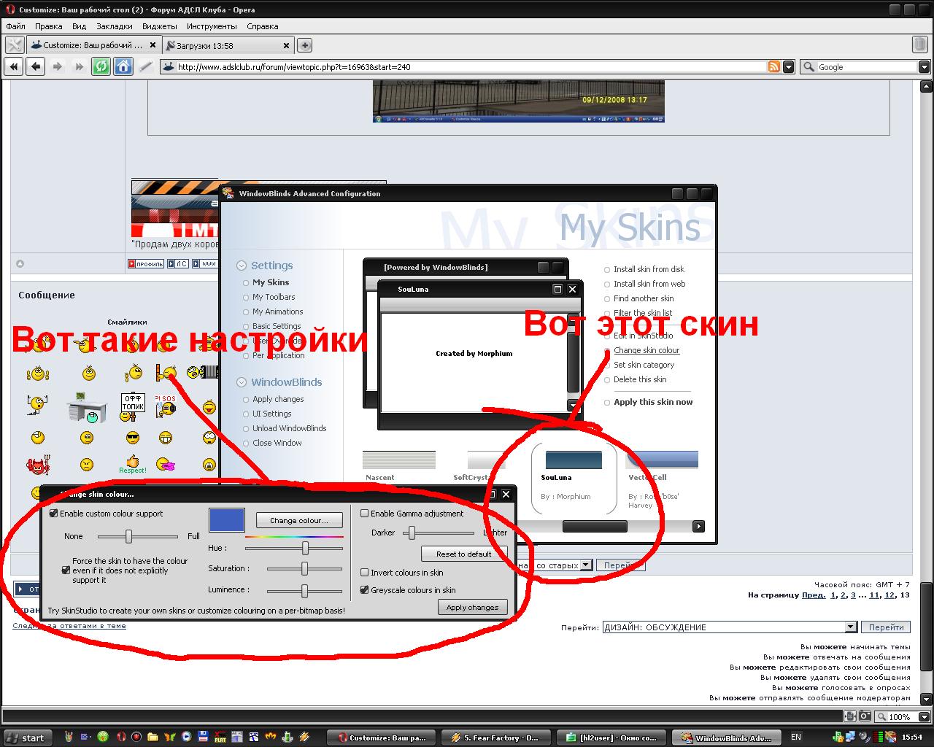Click the red Opera icon in quick launch
This screenshot has height=747, width=934.
[x=120, y=737]
